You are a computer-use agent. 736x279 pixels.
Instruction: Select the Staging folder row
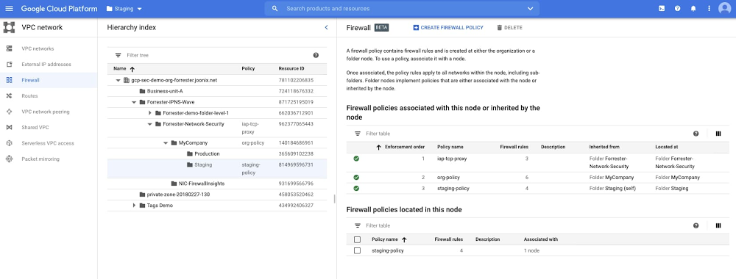pyautogui.click(x=217, y=169)
